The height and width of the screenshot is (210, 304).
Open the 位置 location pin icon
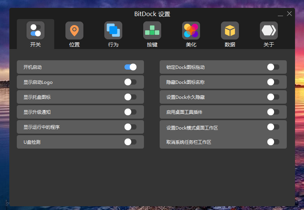point(74,30)
